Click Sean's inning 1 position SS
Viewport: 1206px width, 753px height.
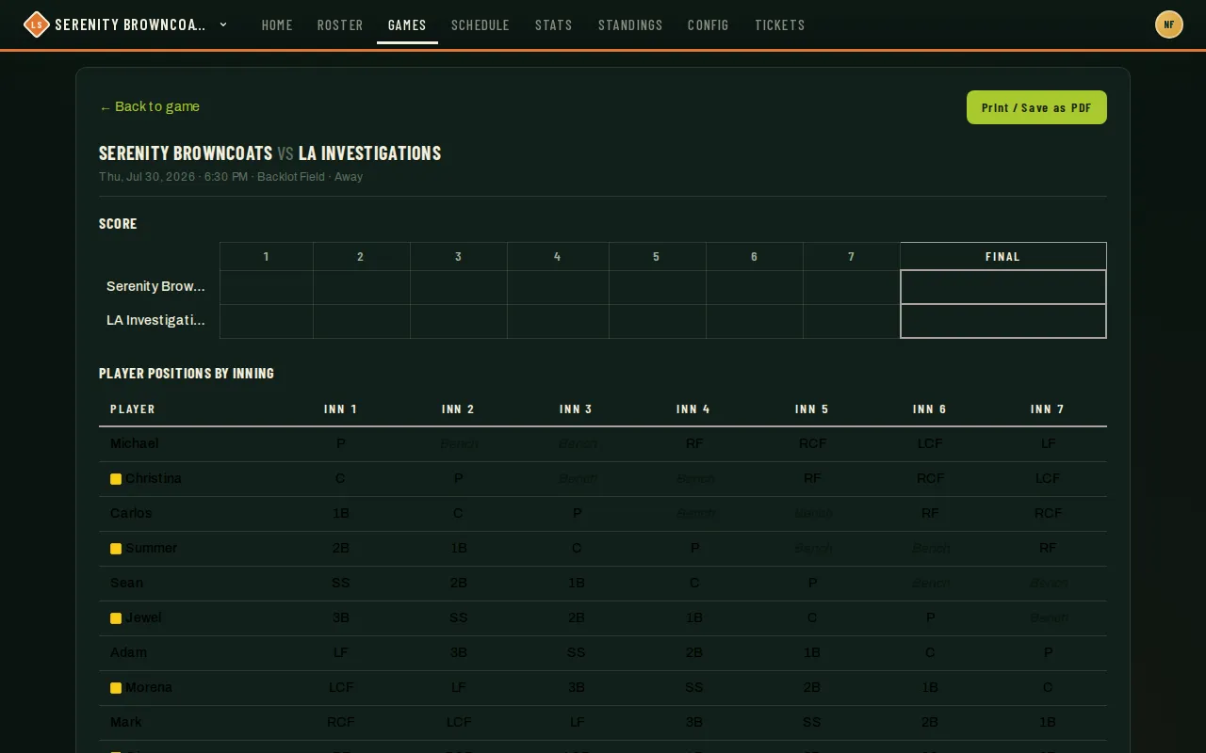click(x=341, y=583)
